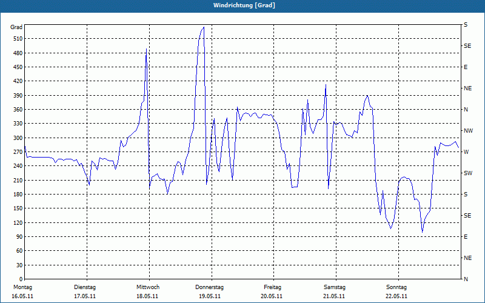Click the 120 value on left axis
Viewport: 485px width, 303px height.
point(18,222)
